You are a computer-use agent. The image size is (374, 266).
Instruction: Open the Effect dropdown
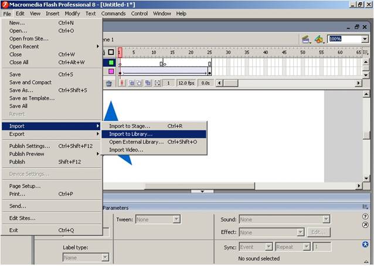point(271,232)
